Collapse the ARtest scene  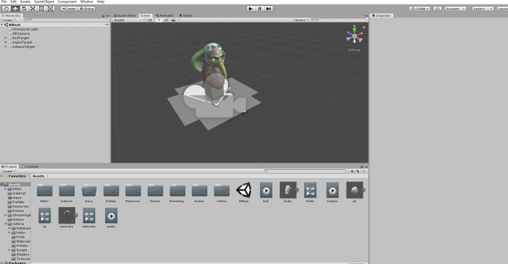(x=2, y=25)
